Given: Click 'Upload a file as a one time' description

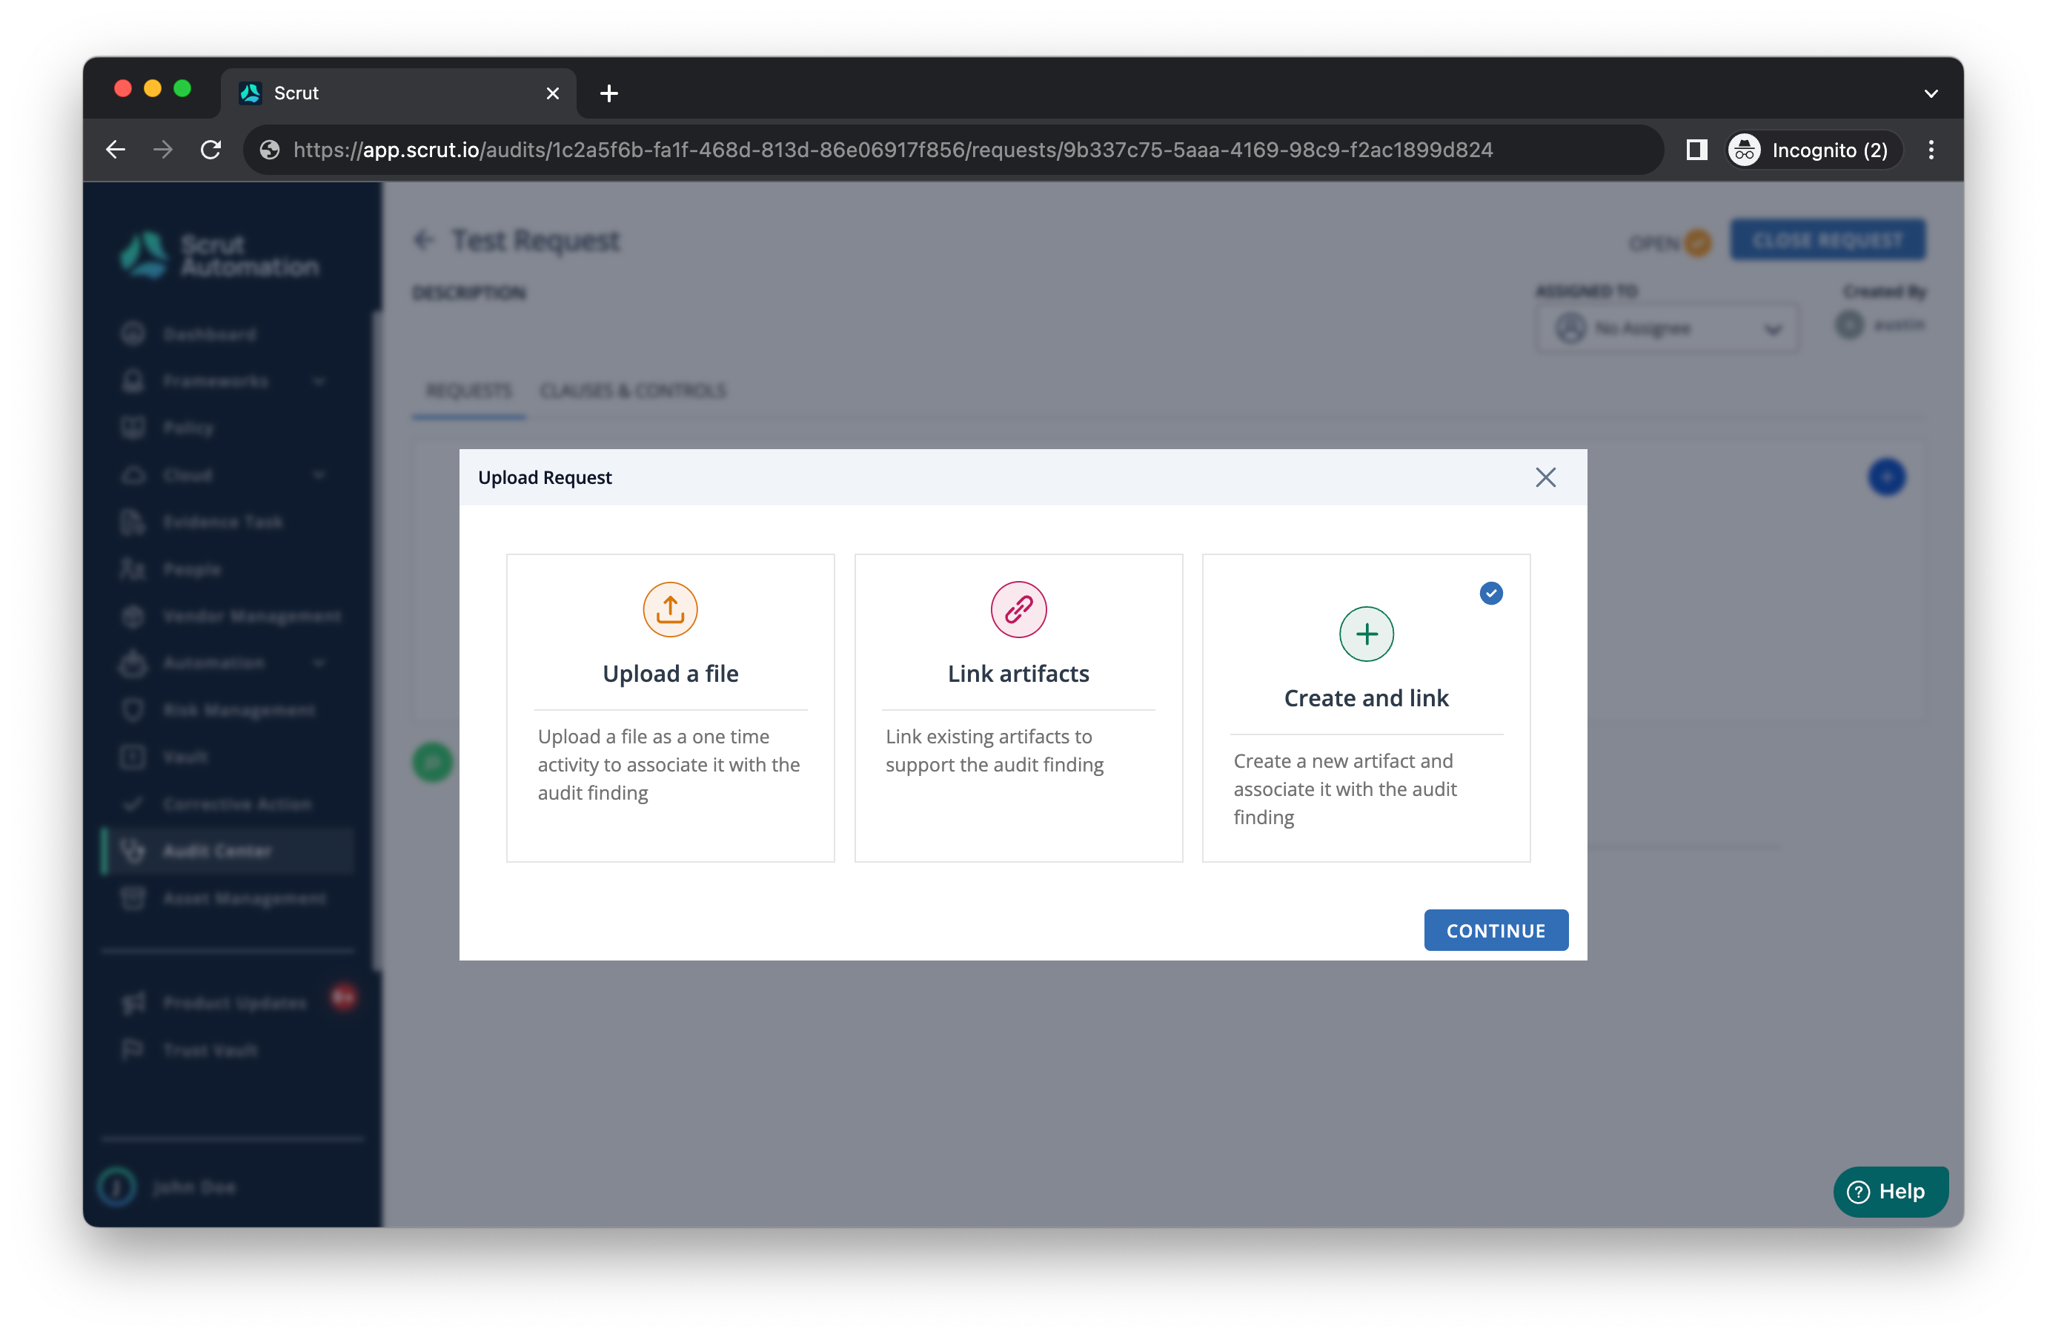Looking at the screenshot, I should 669,764.
